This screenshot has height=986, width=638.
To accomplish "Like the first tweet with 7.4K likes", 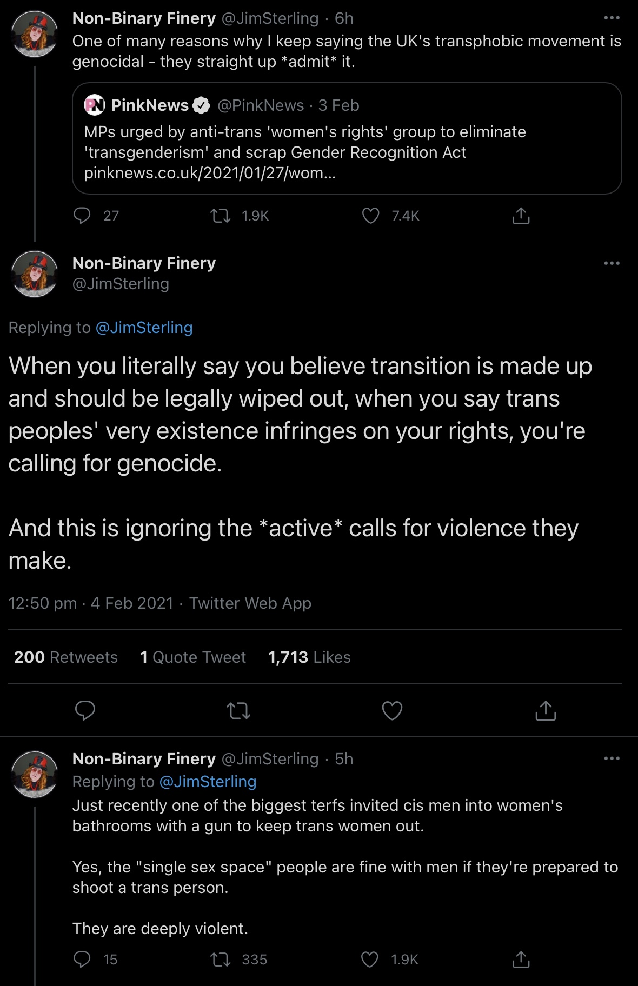I will tap(370, 216).
